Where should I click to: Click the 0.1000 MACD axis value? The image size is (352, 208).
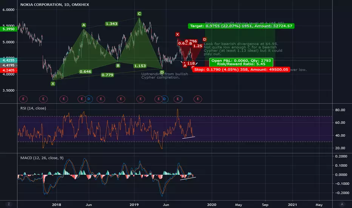(x=341, y=166)
